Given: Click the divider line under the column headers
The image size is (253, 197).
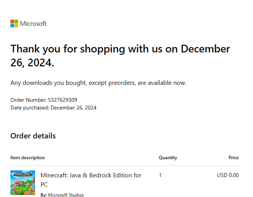Looking at the screenshot, I should pyautogui.click(x=125, y=165).
